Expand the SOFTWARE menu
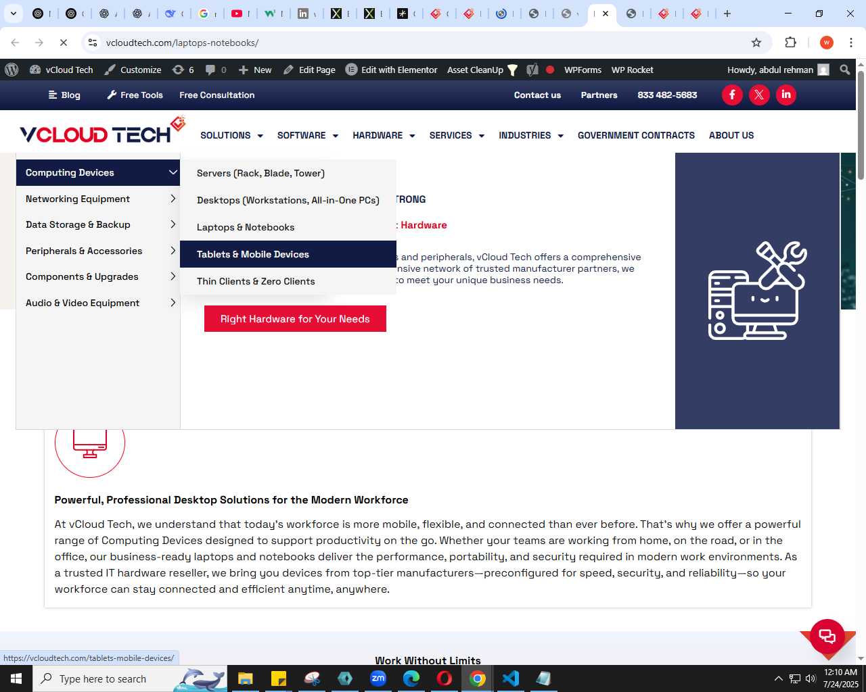This screenshot has height=692, width=866. click(308, 135)
